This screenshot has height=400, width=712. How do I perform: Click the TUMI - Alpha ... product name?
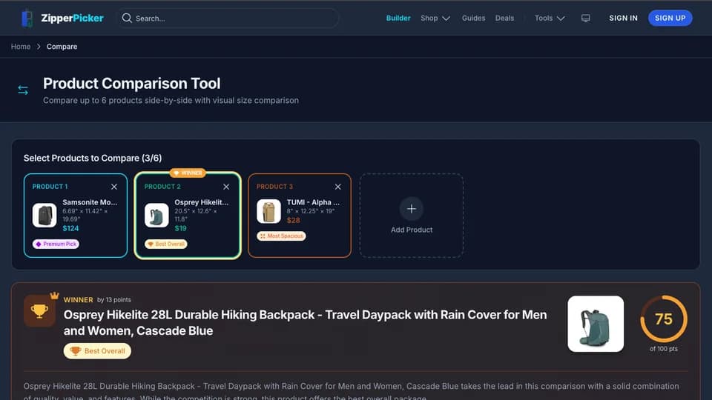313,202
